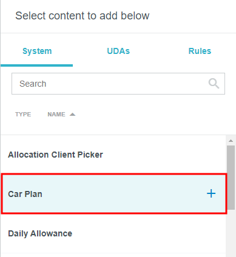Viewport: 236px width, 257px height.
Task: Switch to the System tab
Action: tap(37, 51)
